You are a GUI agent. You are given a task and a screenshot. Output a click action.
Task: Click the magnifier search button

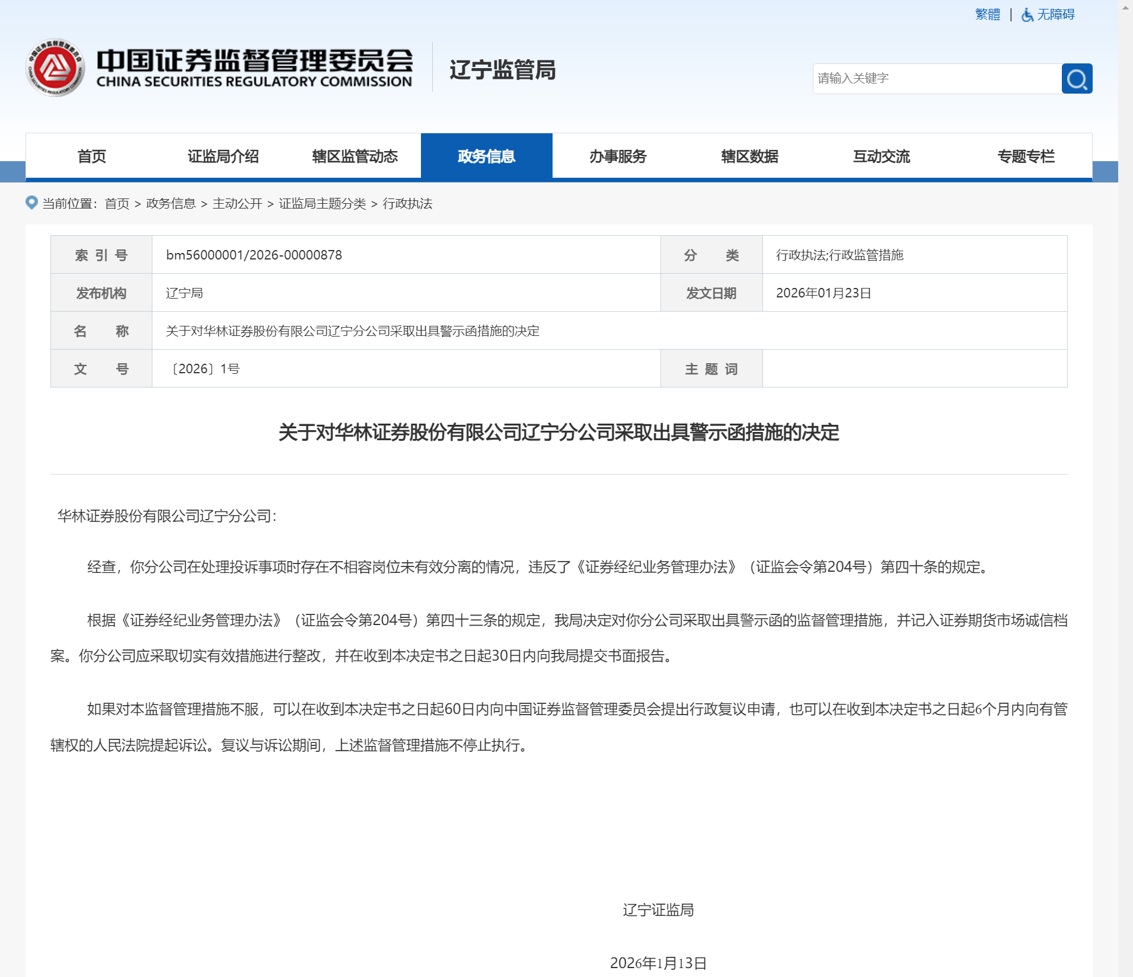[1076, 79]
